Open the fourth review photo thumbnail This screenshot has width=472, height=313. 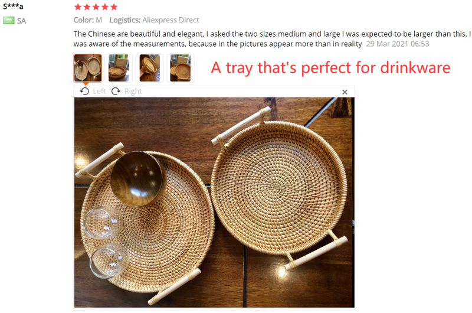(x=180, y=68)
